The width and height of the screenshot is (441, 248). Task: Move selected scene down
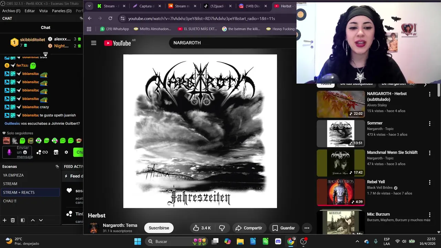pos(41,220)
